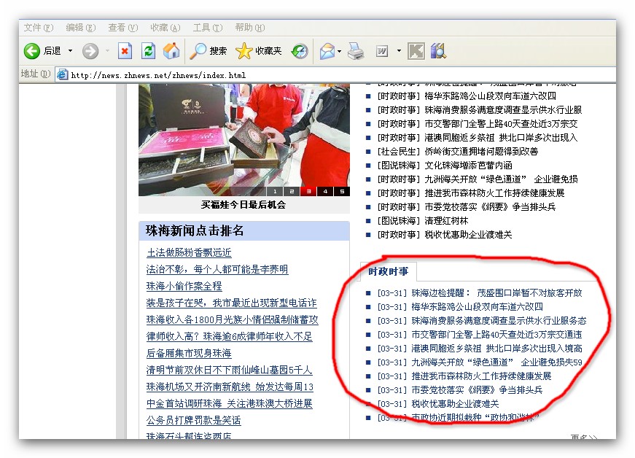Open the [03-31] 推进我市森林防火工作持续健康发展 link
Image resolution: width=635 pixels, height=458 pixels.
pos(464,376)
